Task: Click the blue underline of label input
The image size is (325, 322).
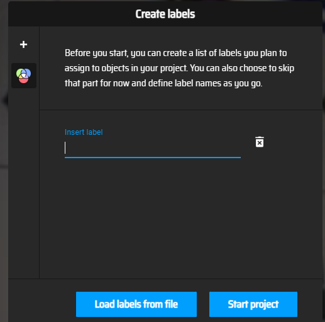Action: click(153, 157)
